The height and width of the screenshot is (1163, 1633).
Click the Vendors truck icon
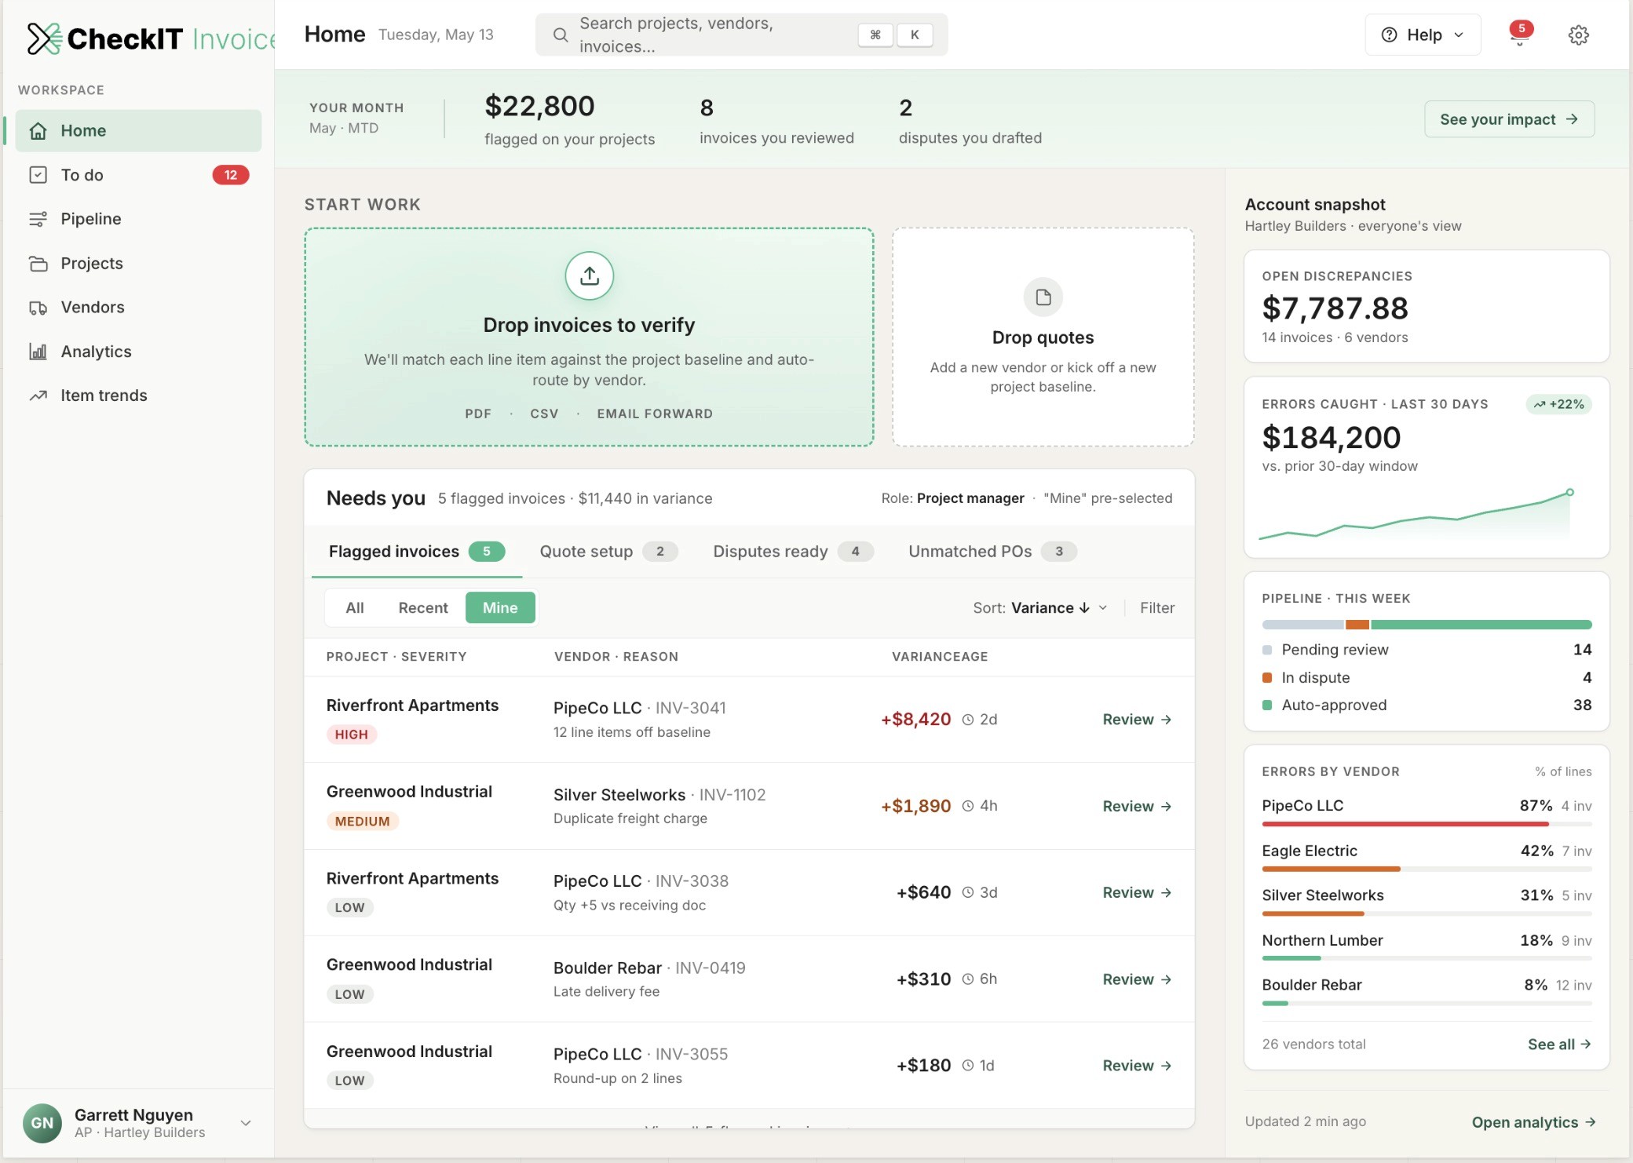(38, 308)
